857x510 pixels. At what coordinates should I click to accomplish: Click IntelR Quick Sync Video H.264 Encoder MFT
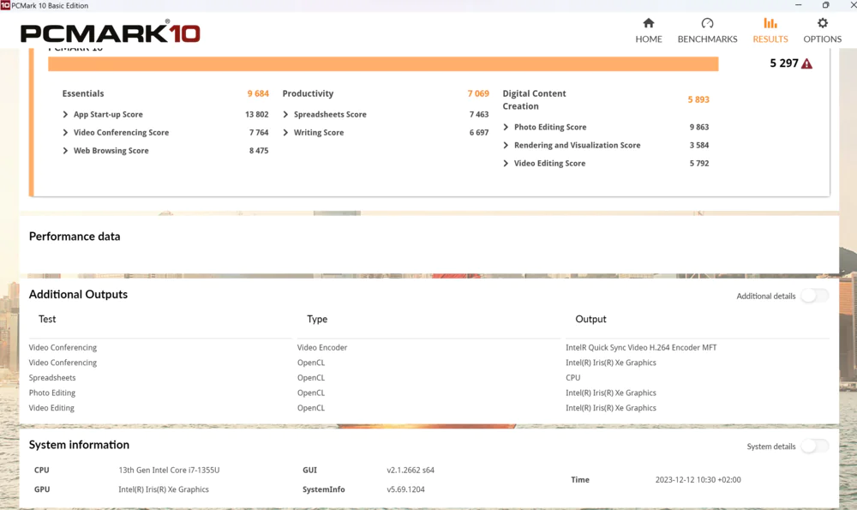[641, 347]
